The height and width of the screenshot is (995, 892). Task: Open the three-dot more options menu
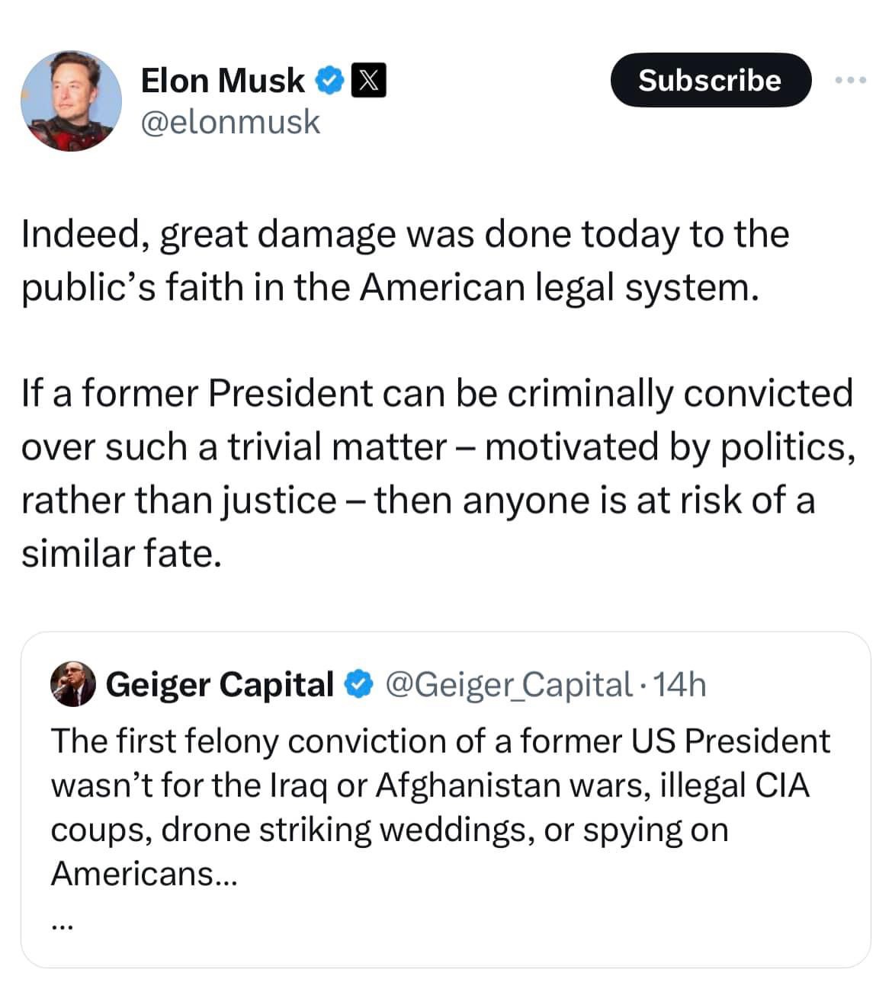click(x=850, y=80)
